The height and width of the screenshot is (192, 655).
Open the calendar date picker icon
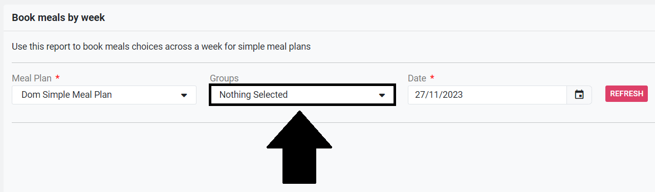pos(579,95)
